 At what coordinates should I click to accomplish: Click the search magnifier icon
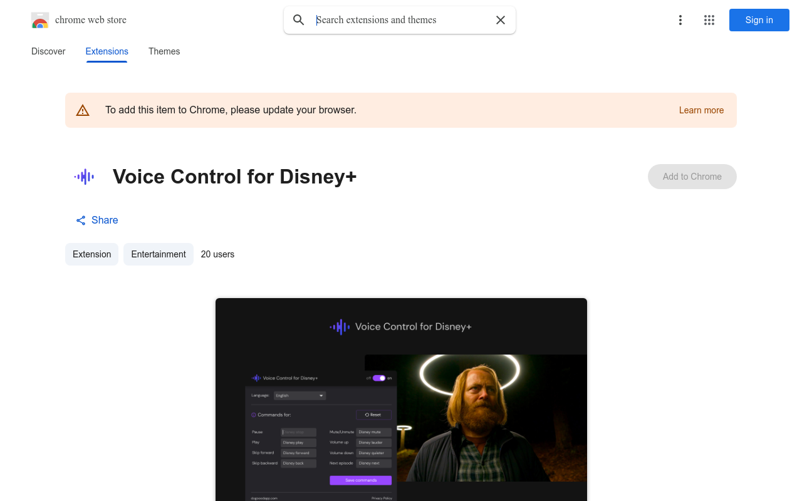pyautogui.click(x=299, y=20)
